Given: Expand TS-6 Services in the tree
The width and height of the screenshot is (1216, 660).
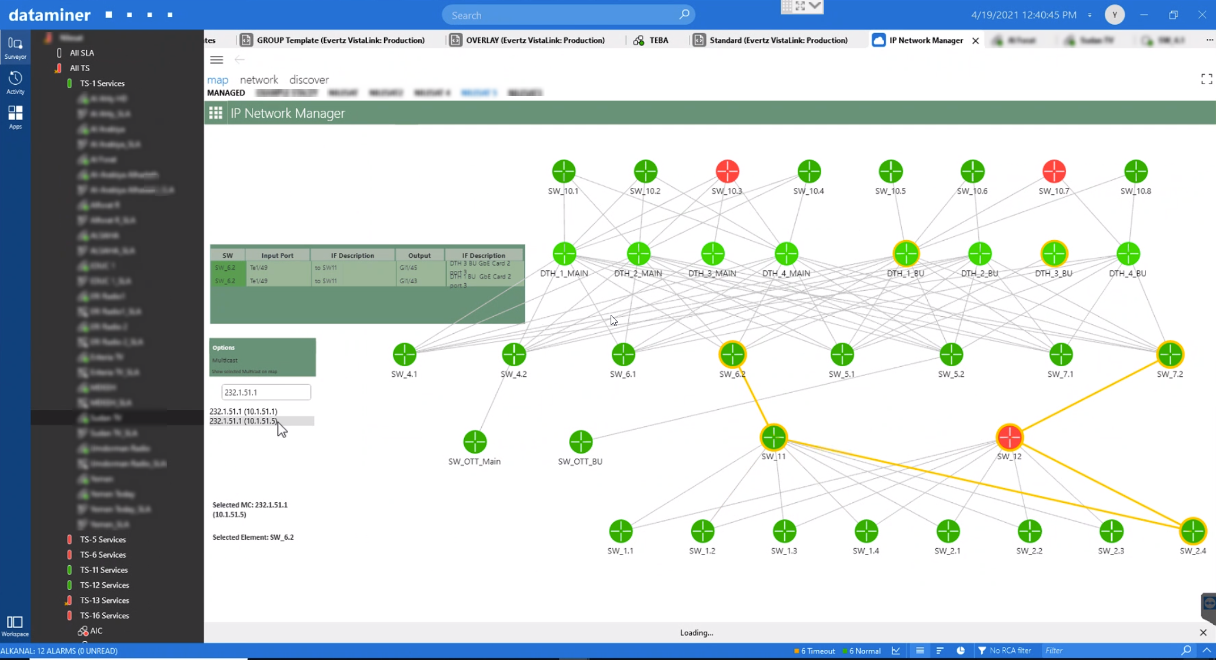Looking at the screenshot, I should pos(103,555).
